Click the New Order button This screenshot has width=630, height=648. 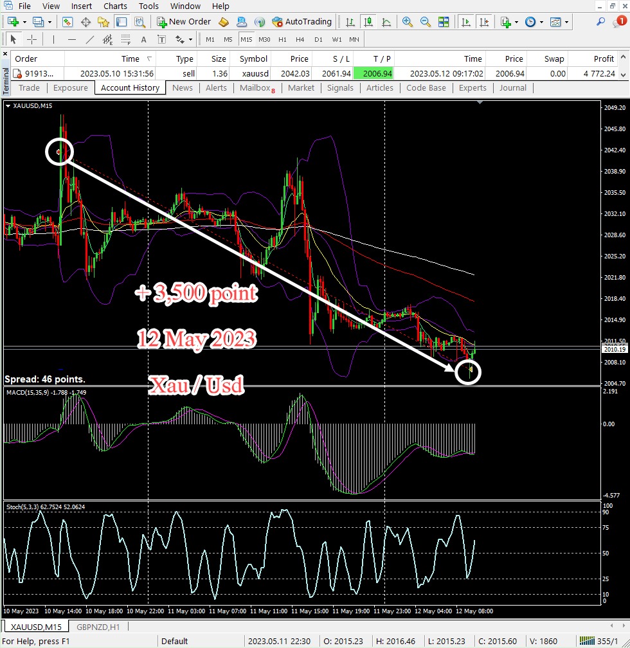(184, 22)
